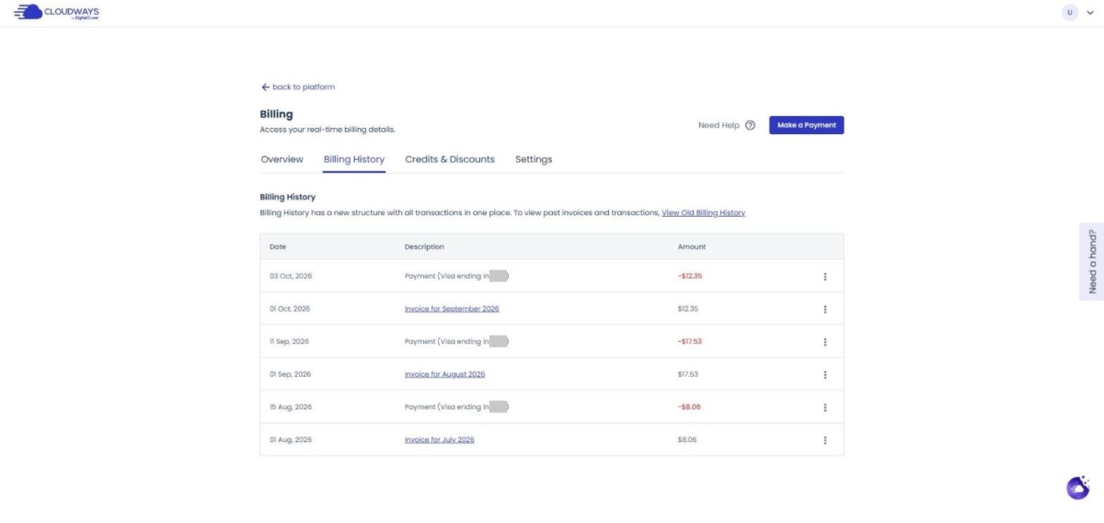This screenshot has width=1104, height=523.
Task: Open the user avatar account menu
Action: coord(1069,13)
